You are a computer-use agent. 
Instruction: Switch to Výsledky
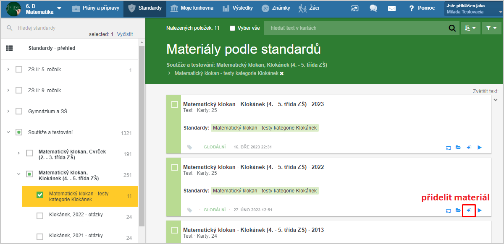[238, 8]
